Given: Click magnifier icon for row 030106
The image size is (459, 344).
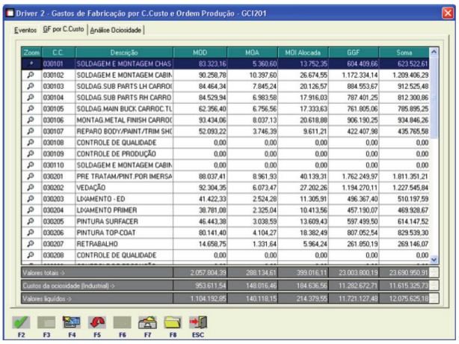Looking at the screenshot, I should click(x=31, y=120).
